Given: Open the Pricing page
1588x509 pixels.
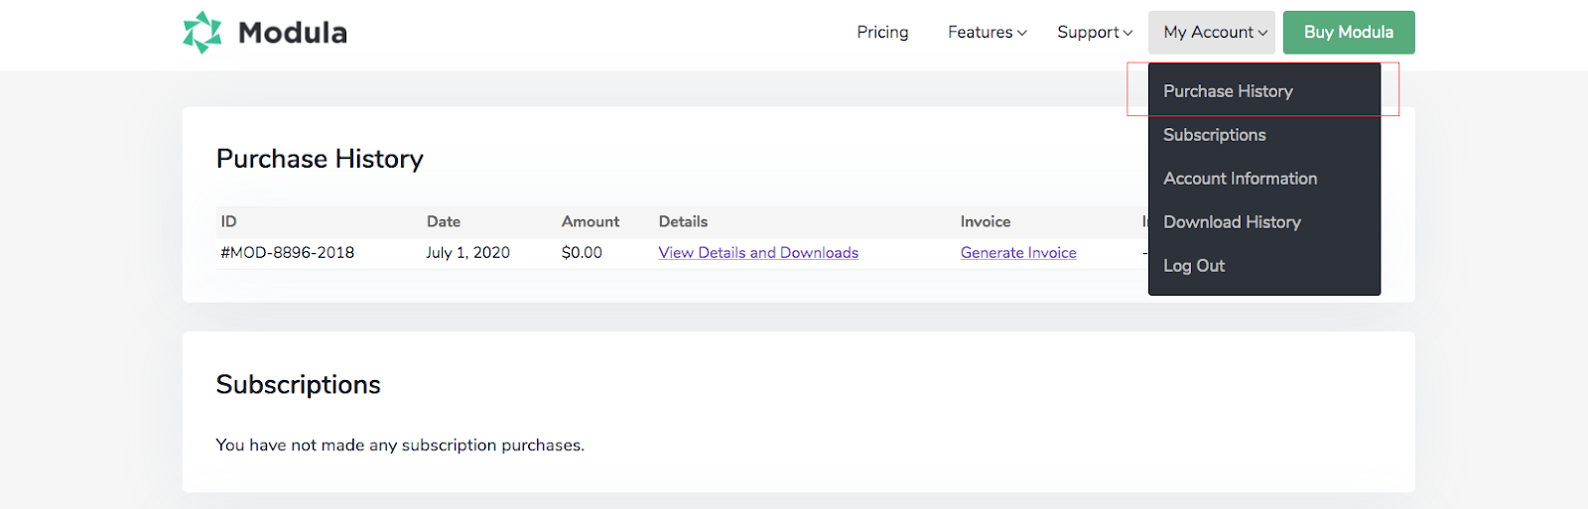Looking at the screenshot, I should 882,32.
